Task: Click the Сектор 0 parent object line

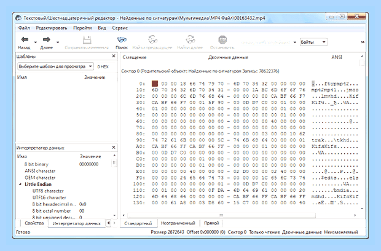Action: pos(200,71)
